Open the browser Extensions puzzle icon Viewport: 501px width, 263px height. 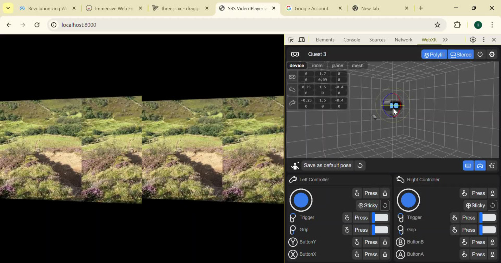(x=457, y=25)
